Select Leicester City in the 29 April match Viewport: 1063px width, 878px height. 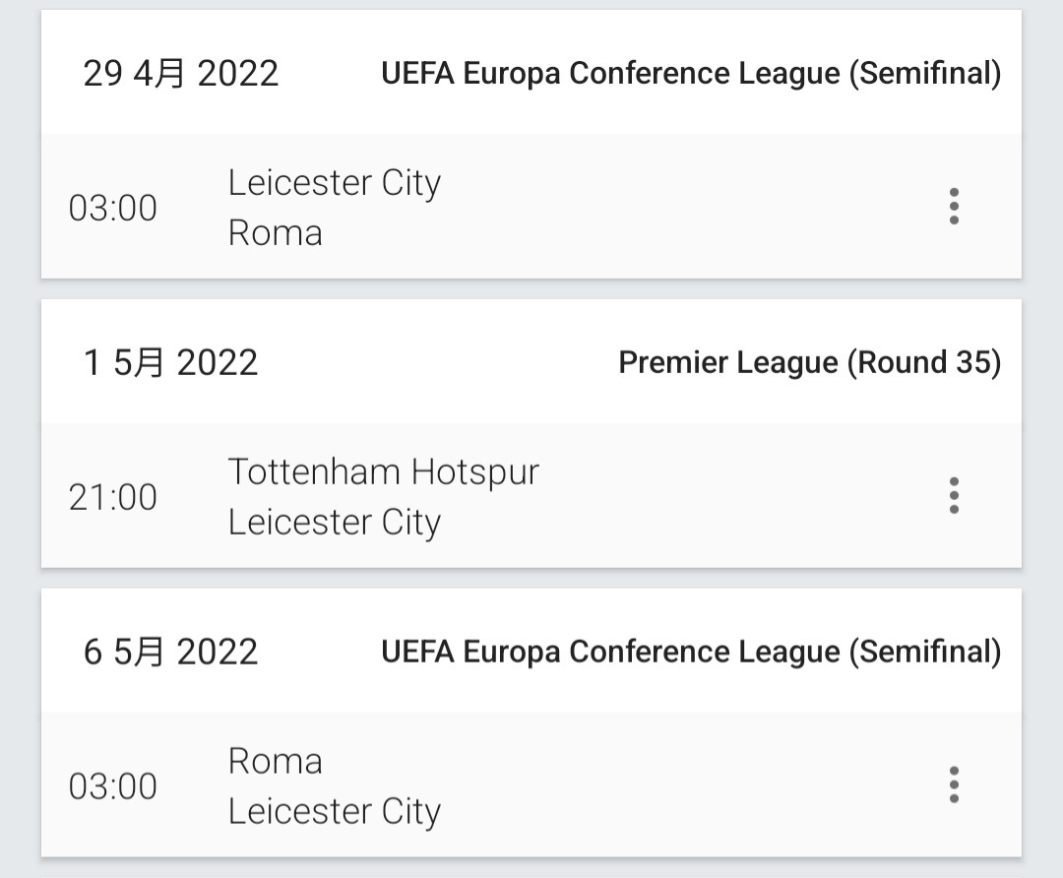pyautogui.click(x=335, y=182)
